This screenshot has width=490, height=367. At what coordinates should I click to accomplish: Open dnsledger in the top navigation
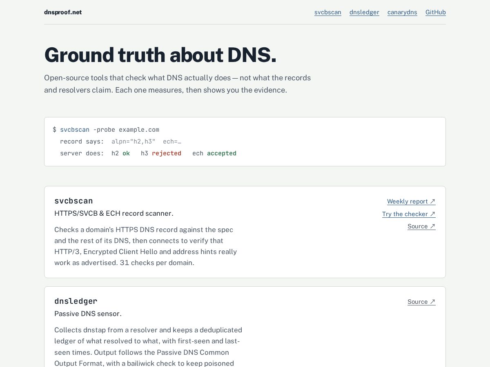point(364,12)
